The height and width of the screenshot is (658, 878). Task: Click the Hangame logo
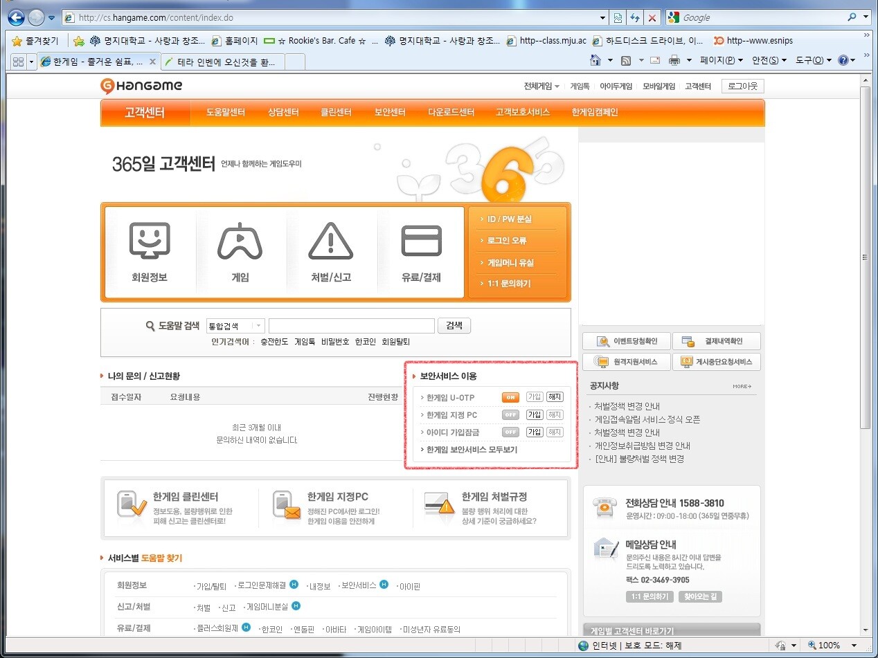tap(141, 86)
